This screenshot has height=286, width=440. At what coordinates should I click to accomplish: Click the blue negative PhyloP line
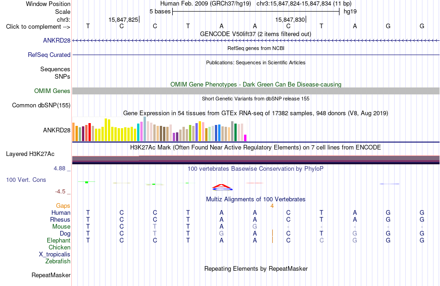point(389,184)
